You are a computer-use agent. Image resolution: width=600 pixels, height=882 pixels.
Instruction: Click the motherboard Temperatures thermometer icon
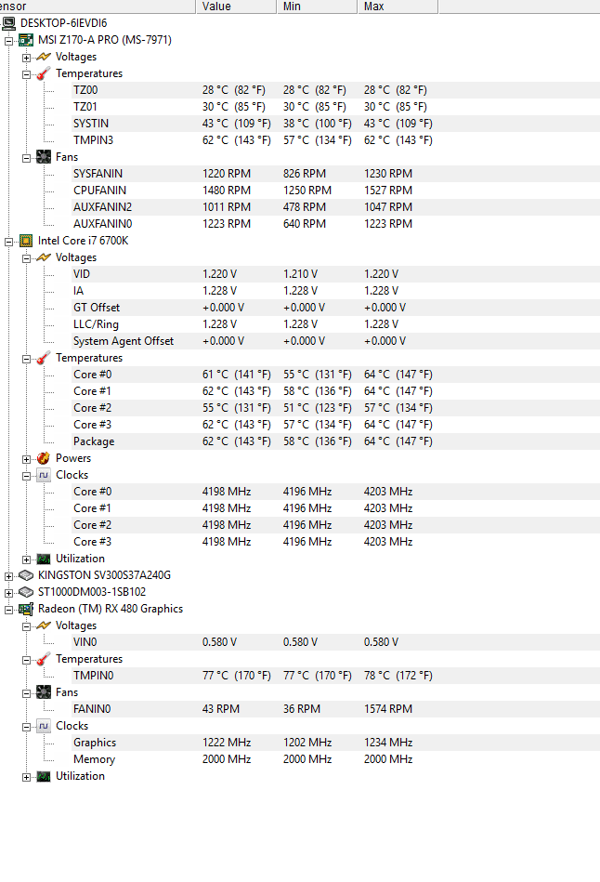pyautogui.click(x=44, y=73)
